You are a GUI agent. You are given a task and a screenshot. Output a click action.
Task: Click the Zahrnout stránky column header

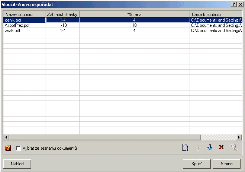62,15
